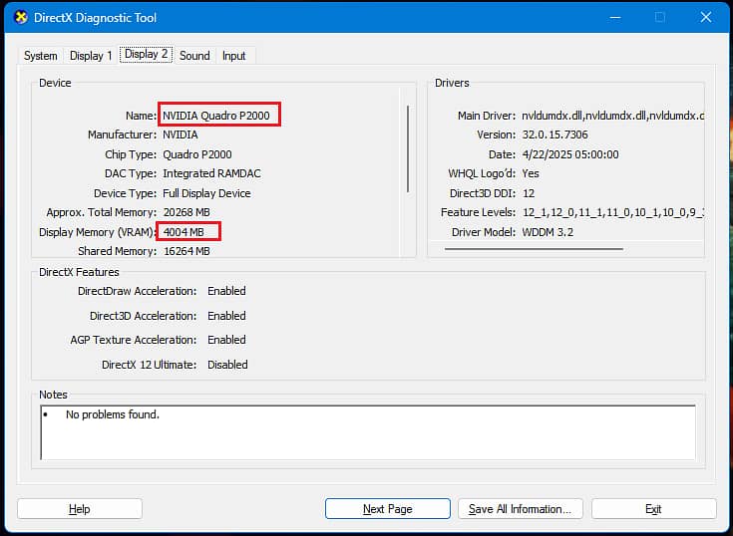
Task: Open the Display 1 tab
Action: tap(91, 56)
